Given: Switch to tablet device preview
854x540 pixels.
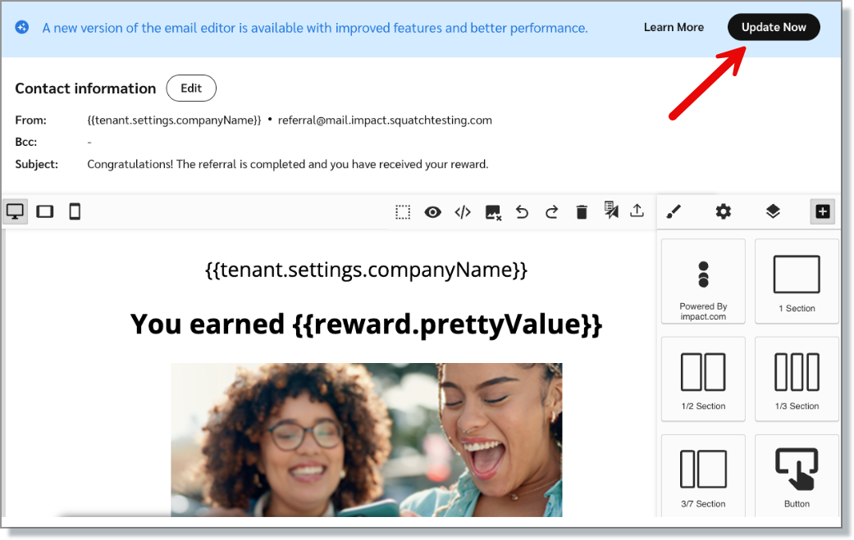Looking at the screenshot, I should click(x=44, y=211).
